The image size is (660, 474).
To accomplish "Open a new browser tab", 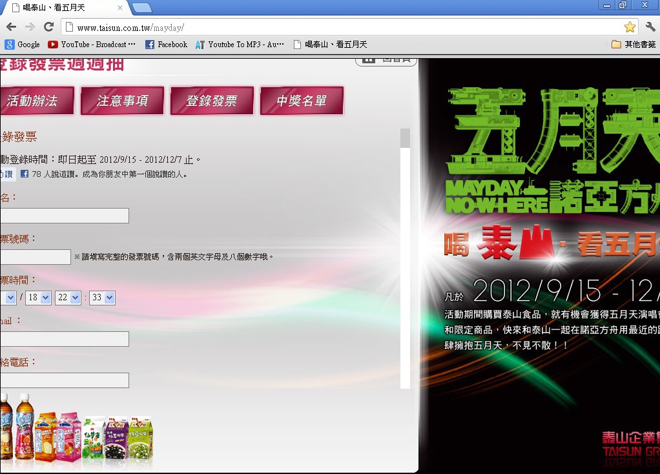I will tap(142, 8).
